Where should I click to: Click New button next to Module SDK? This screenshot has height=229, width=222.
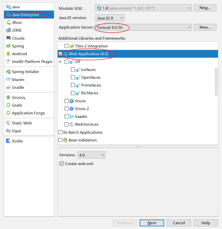pyautogui.click(x=205, y=8)
